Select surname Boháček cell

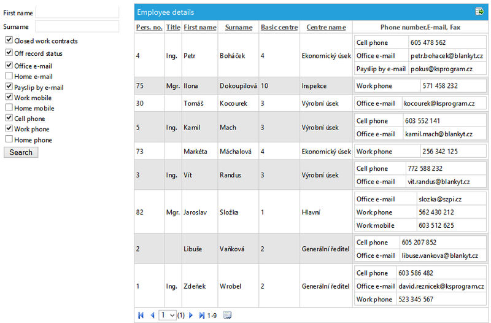pyautogui.click(x=238, y=55)
